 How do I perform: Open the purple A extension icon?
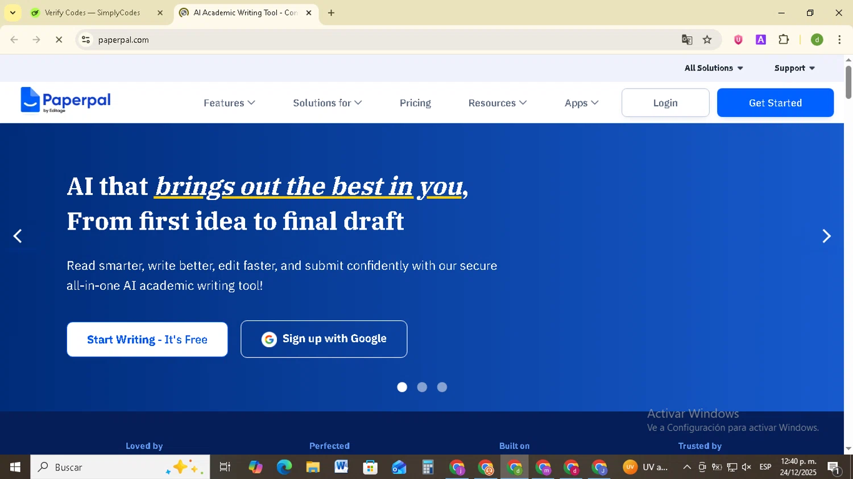pos(761,40)
